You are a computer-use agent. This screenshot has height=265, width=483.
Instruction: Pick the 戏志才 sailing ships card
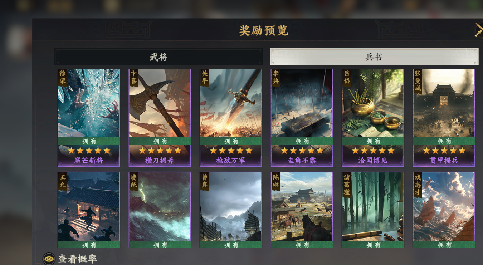(x=444, y=210)
